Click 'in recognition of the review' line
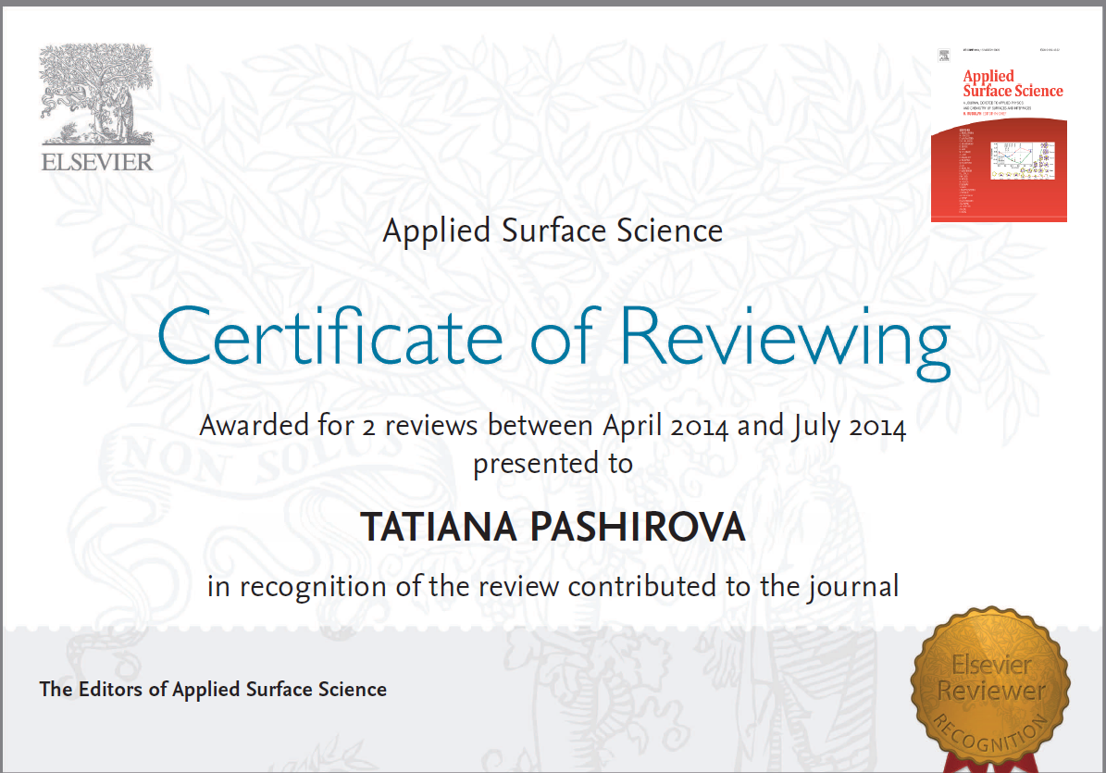The width and height of the screenshot is (1106, 773). [x=553, y=586]
